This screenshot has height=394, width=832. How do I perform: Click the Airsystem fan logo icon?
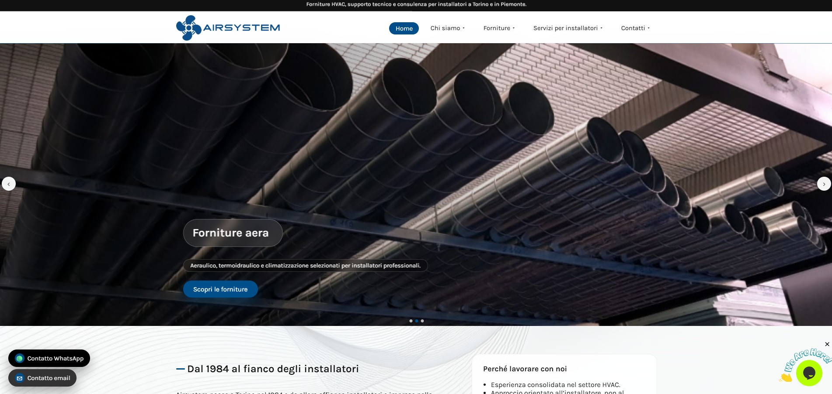(x=188, y=27)
